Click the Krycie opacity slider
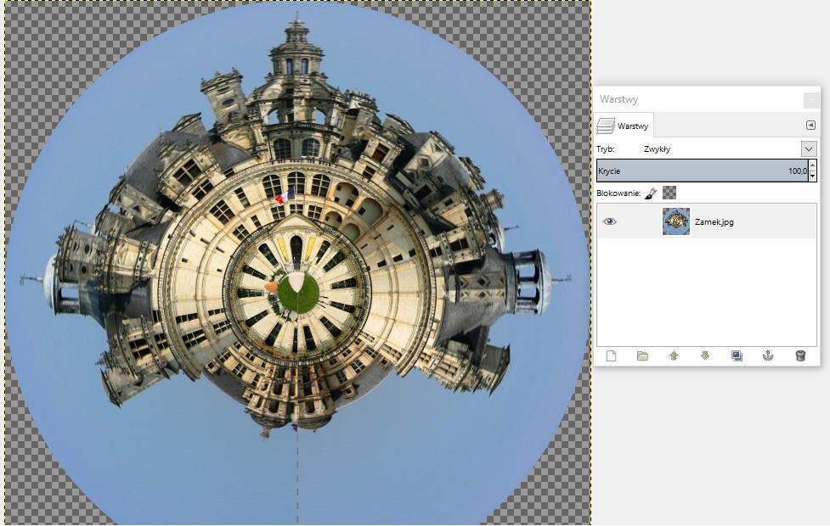The height and width of the screenshot is (526, 830). [x=702, y=171]
